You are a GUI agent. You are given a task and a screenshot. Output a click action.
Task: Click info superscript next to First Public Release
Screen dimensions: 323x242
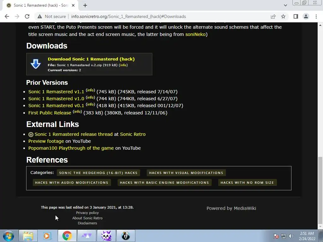point(77,111)
